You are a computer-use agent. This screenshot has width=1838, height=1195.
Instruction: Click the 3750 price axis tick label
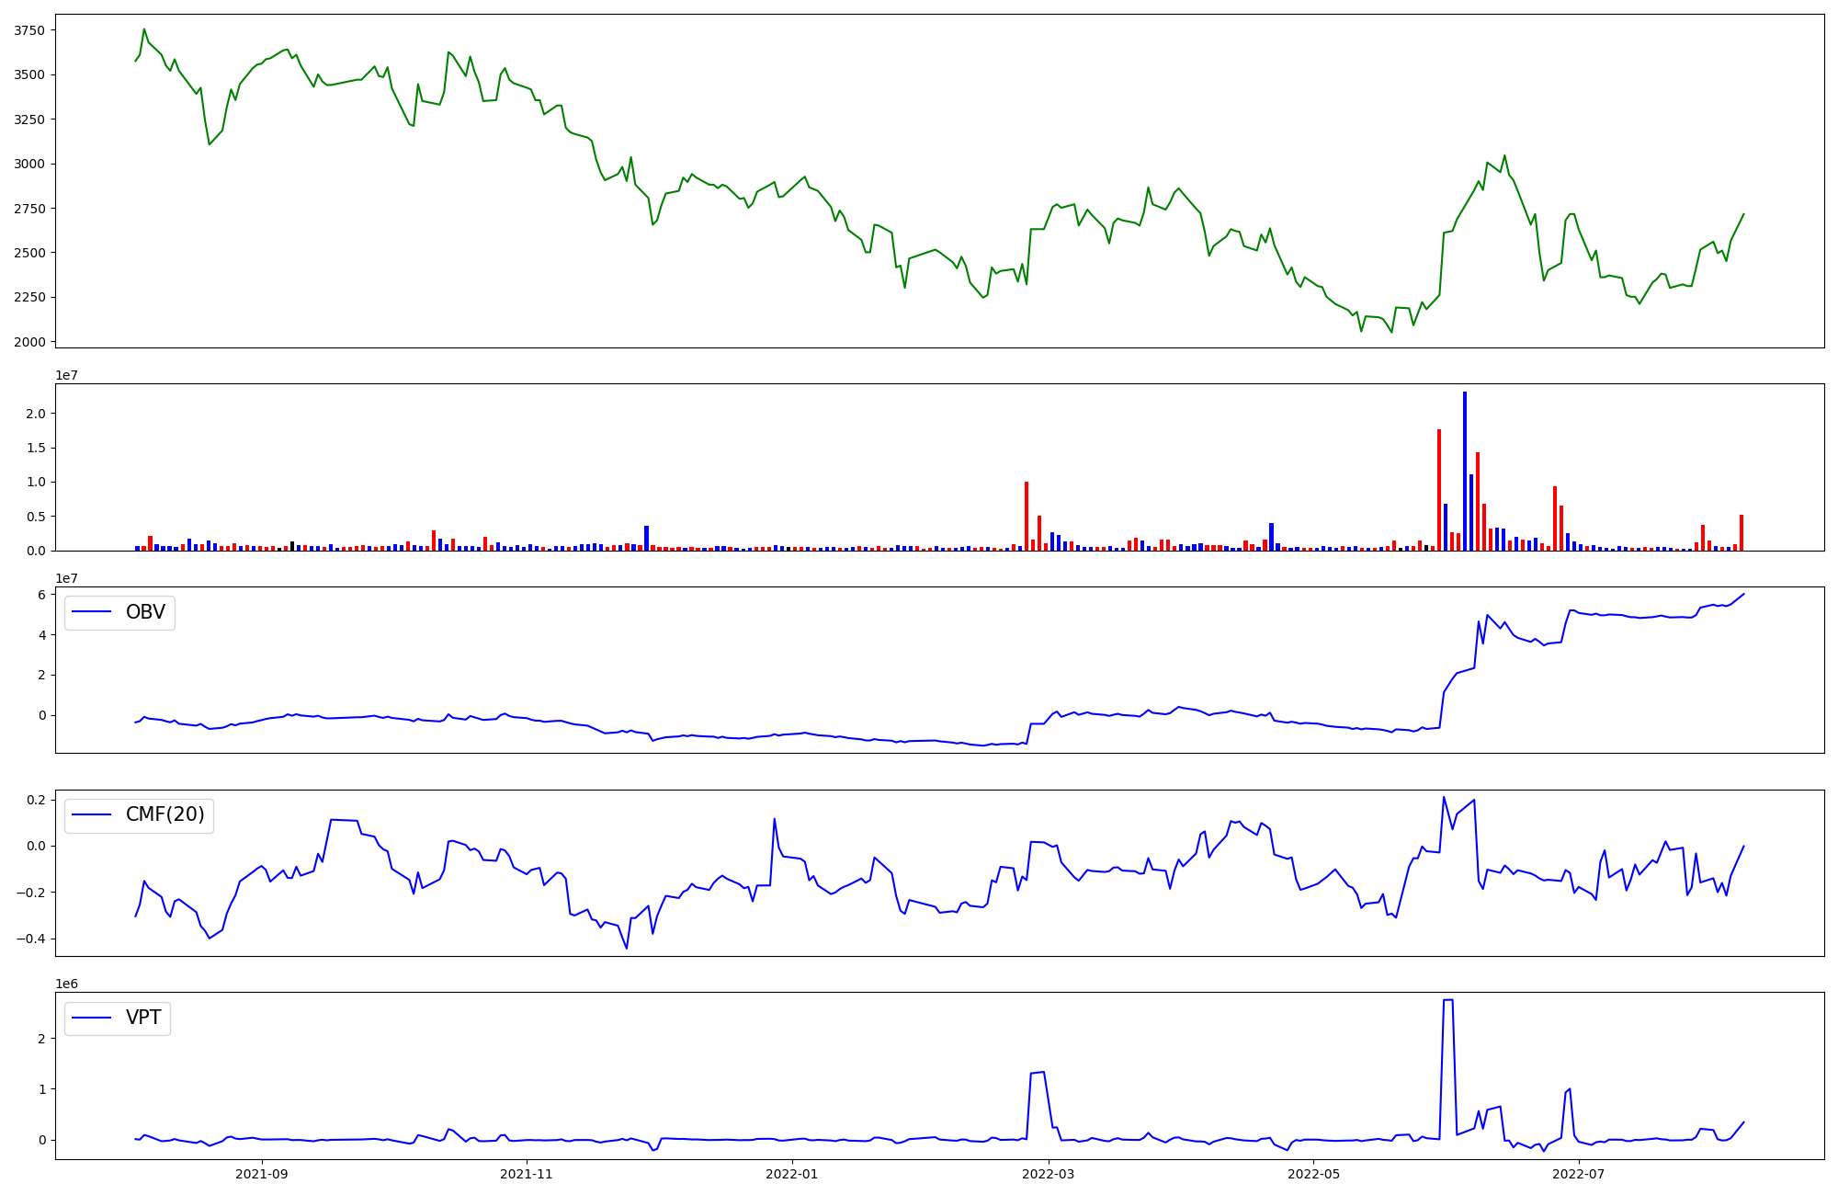point(29,30)
